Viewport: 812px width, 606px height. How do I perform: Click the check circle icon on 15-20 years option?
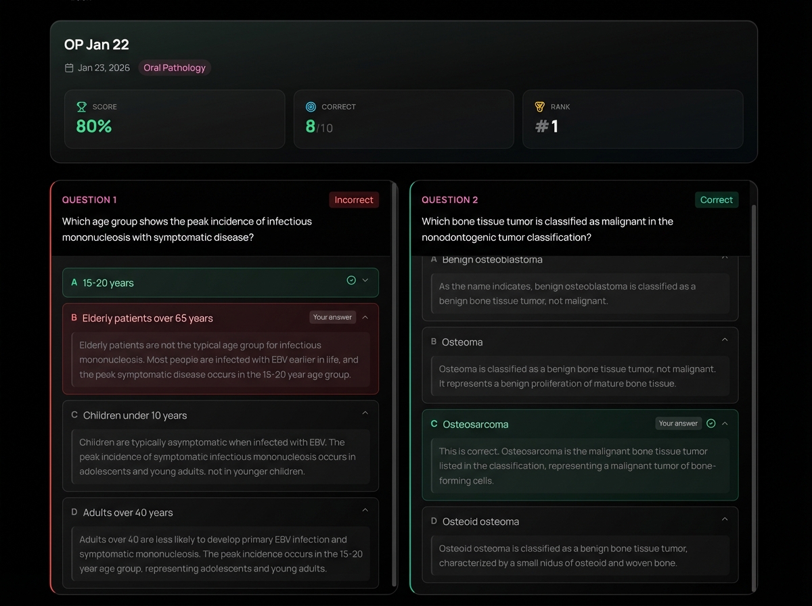tap(351, 280)
